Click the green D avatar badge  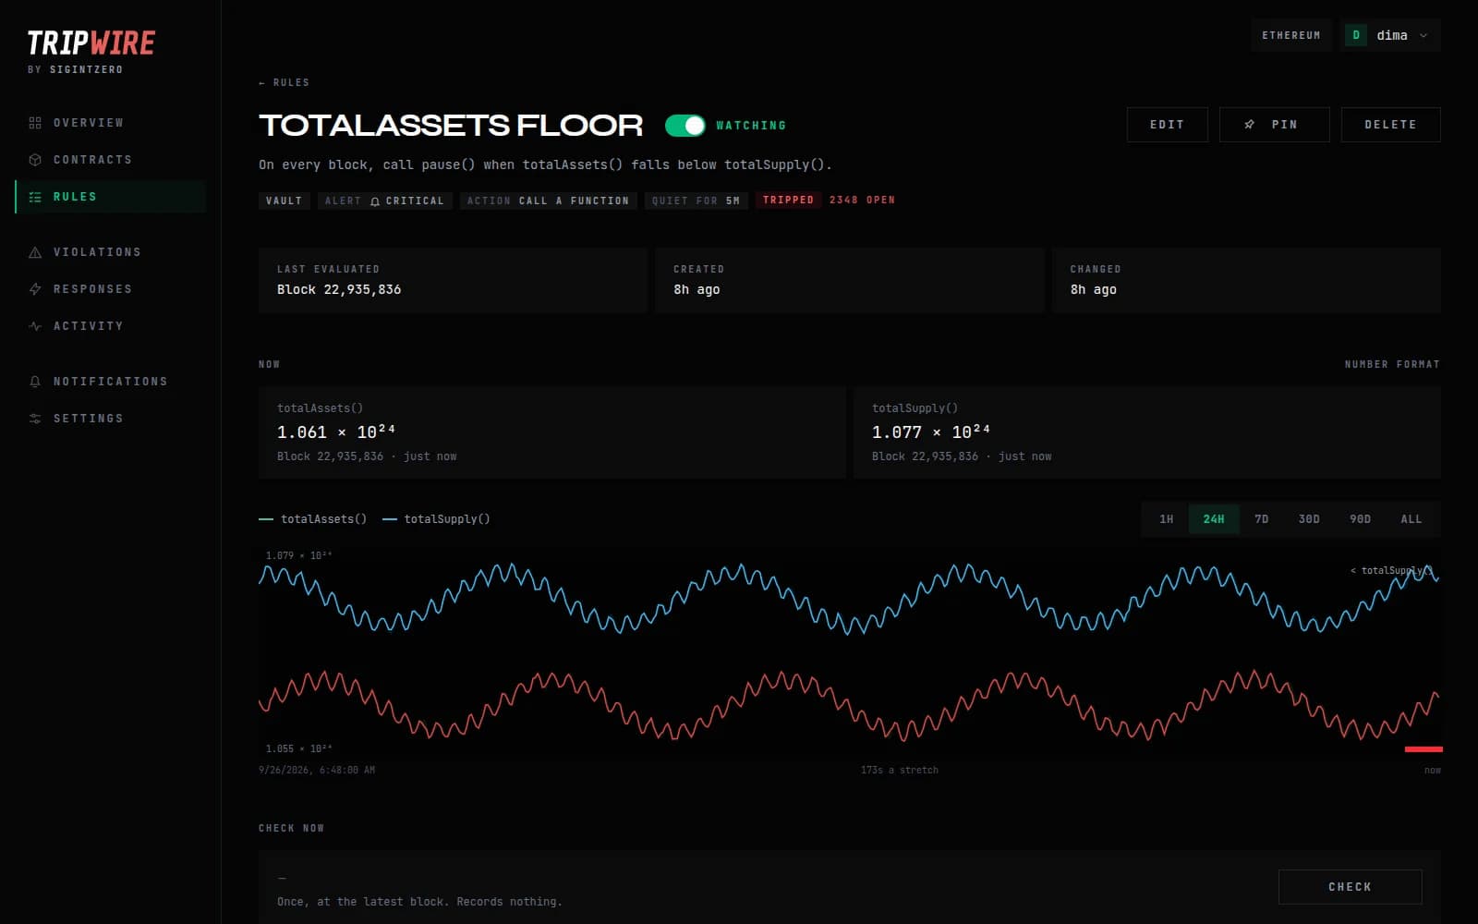[x=1356, y=35]
